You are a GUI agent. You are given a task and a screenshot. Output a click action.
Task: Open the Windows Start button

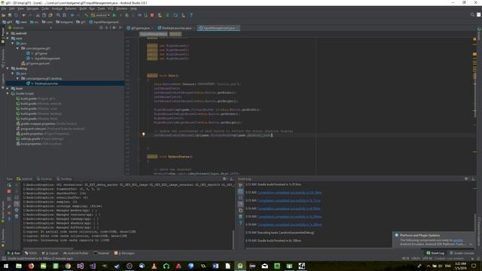(6, 266)
